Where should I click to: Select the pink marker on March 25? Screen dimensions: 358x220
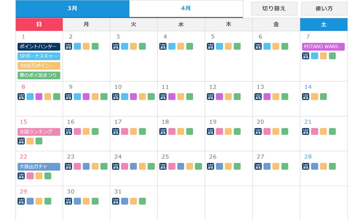pos(172,166)
